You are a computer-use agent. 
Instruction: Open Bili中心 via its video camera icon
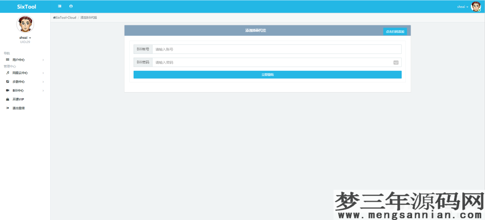pyautogui.click(x=8, y=91)
